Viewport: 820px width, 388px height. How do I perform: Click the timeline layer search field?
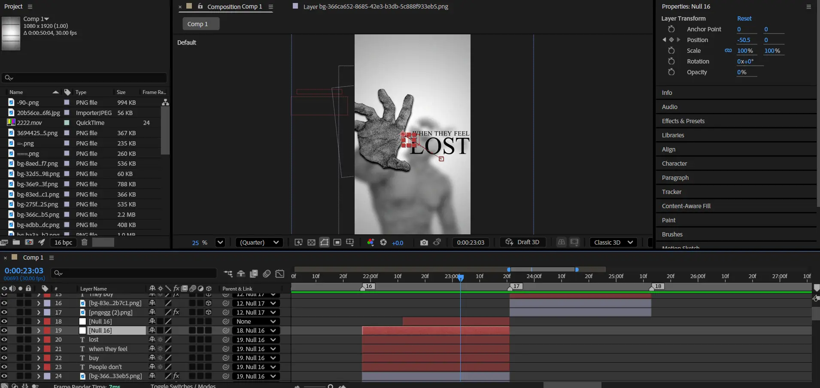tap(134, 273)
